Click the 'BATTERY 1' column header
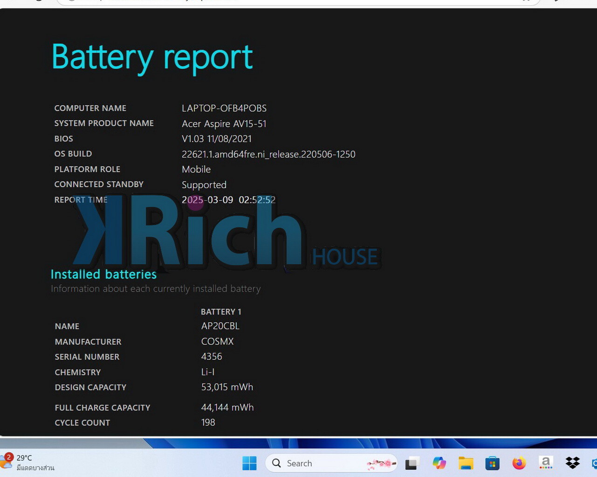The height and width of the screenshot is (477, 597). pyautogui.click(x=221, y=312)
